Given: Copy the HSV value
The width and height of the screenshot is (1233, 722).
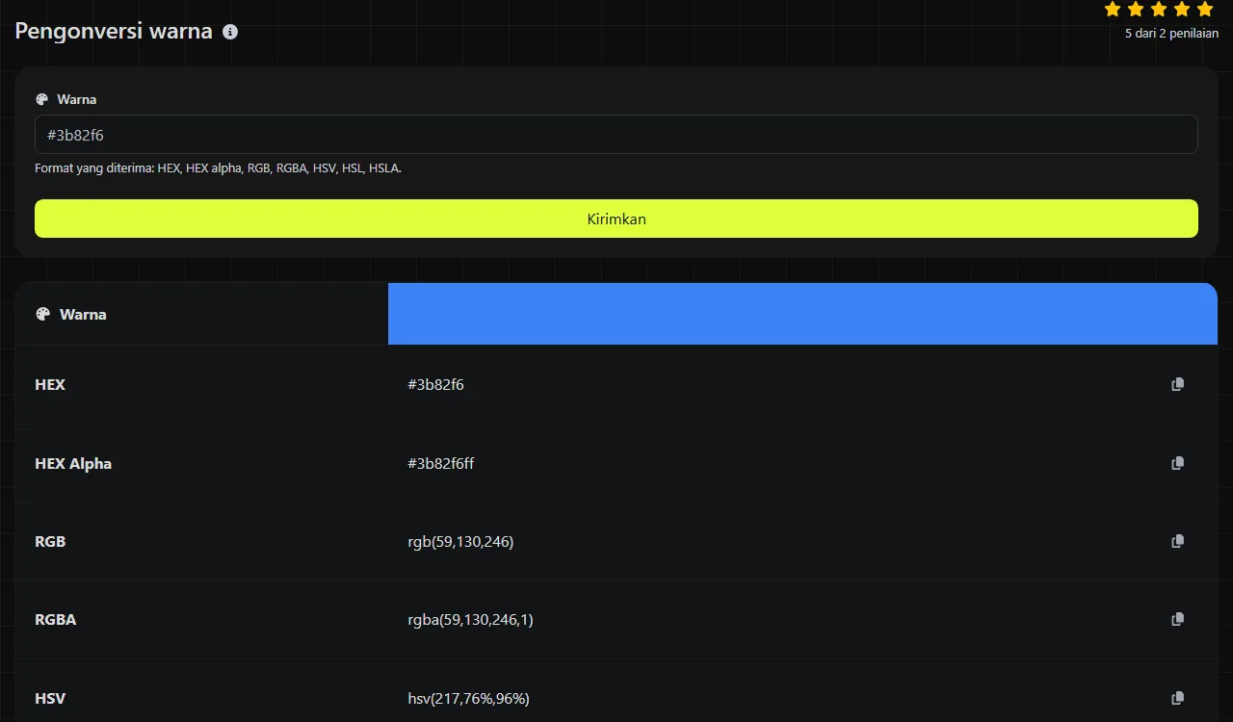Looking at the screenshot, I should point(1177,698).
